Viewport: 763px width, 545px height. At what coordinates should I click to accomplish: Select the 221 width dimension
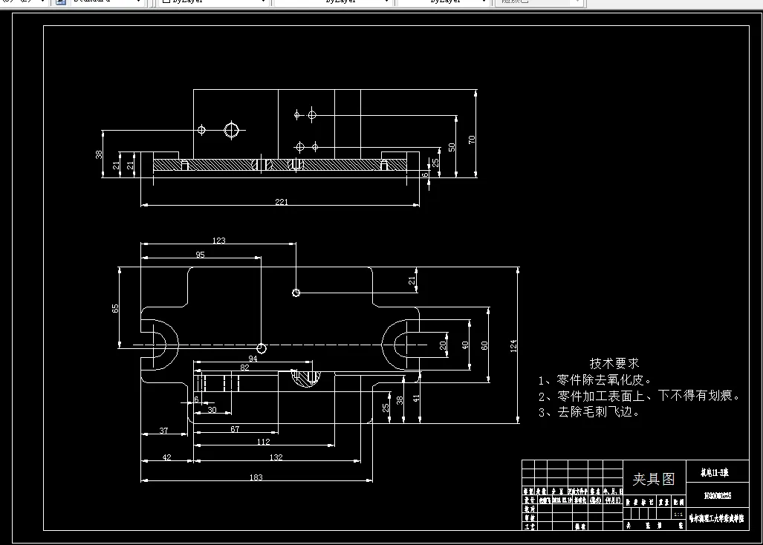tap(280, 200)
